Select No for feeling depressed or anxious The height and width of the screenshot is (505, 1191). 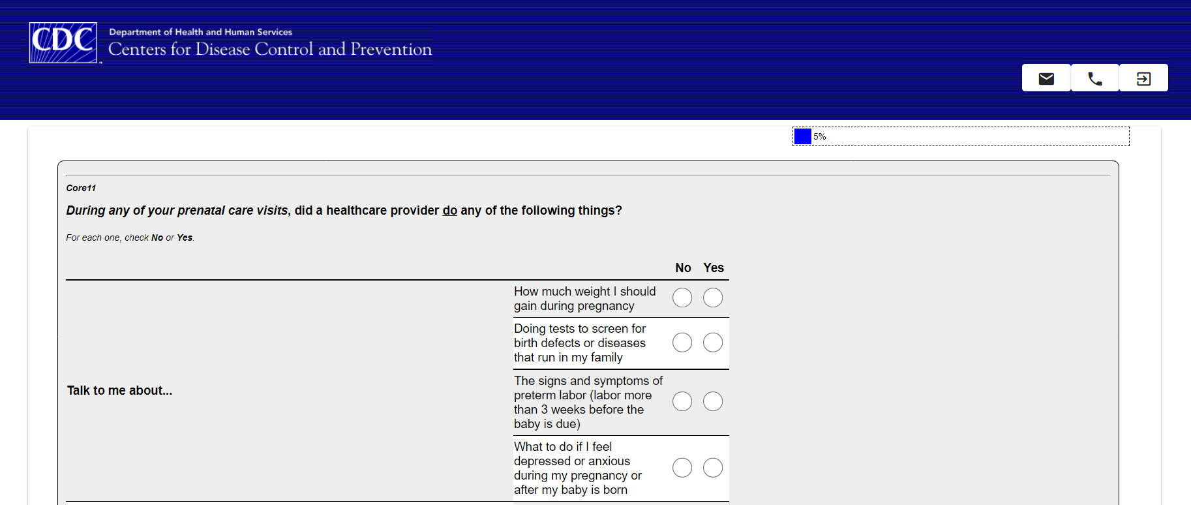(x=682, y=468)
